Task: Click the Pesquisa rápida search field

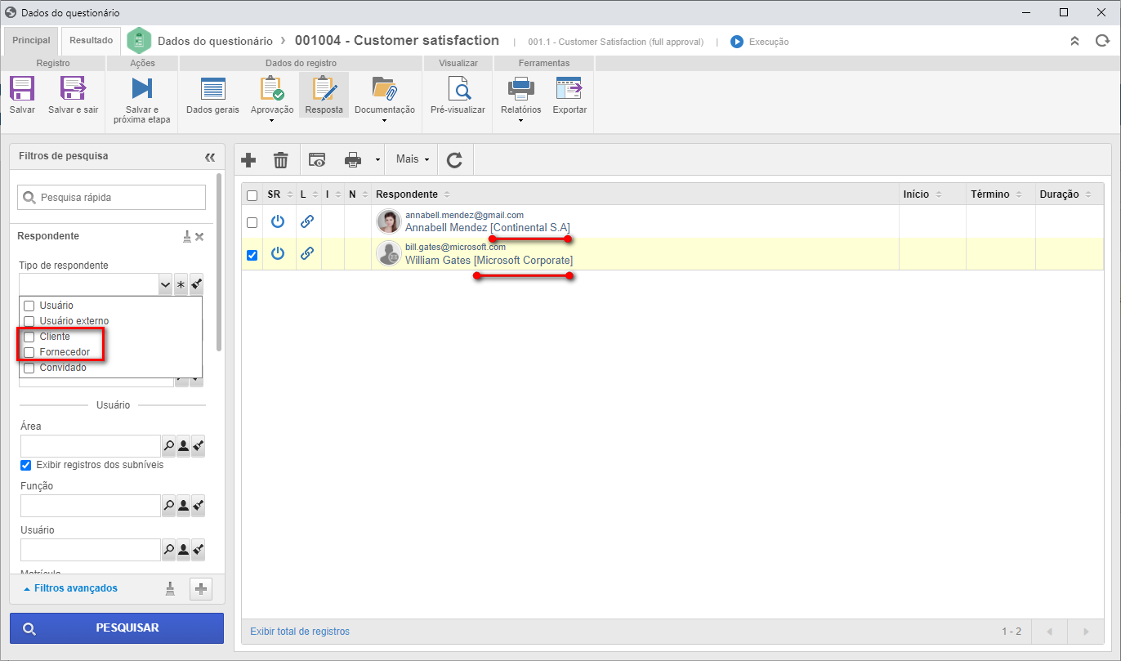Action: coord(112,197)
